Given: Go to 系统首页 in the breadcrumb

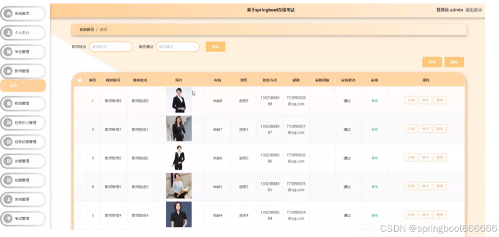Looking at the screenshot, I should coord(87,30).
